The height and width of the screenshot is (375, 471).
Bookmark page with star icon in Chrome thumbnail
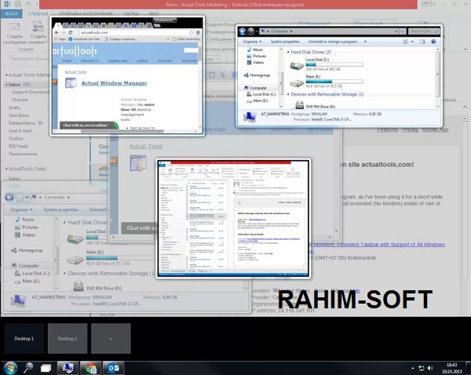pyautogui.click(x=191, y=32)
